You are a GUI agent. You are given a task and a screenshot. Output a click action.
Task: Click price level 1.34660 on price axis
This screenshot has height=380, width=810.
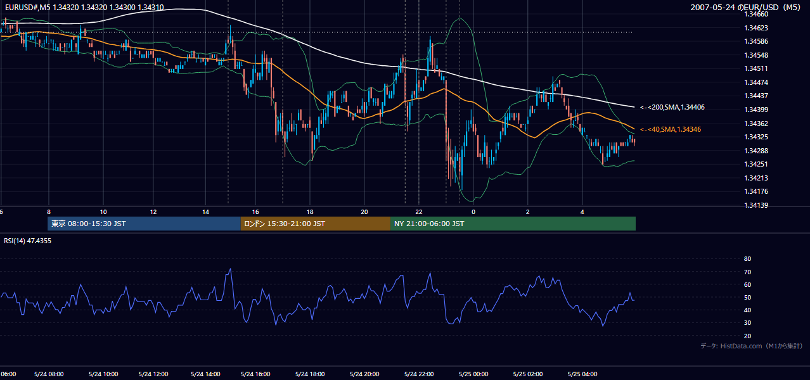tap(757, 14)
